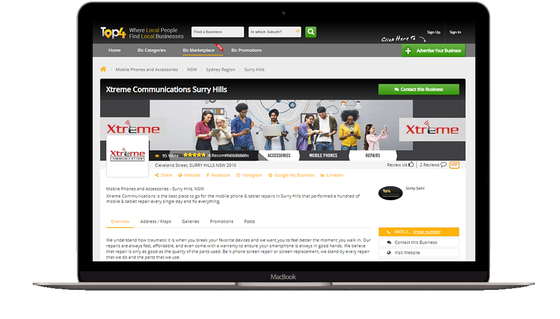This screenshot has height=319, width=560.
Task: Select REPAIRS banner tab
Action: tap(372, 155)
